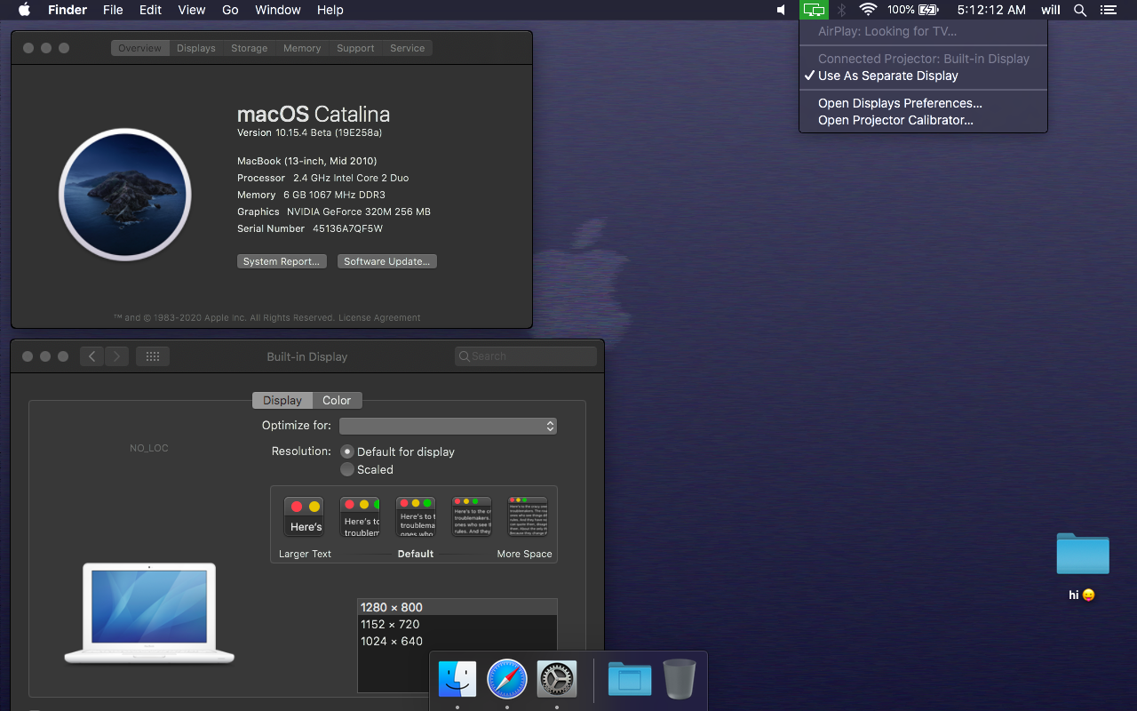
Task: Open Notification Center icon
Action: click(x=1107, y=10)
